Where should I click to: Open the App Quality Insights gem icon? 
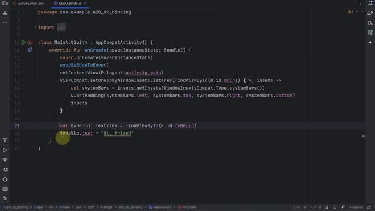pyautogui.click(x=5, y=160)
